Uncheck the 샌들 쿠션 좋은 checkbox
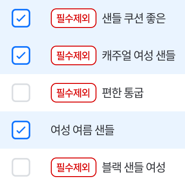The height and width of the screenshot is (185, 185). pos(21,18)
